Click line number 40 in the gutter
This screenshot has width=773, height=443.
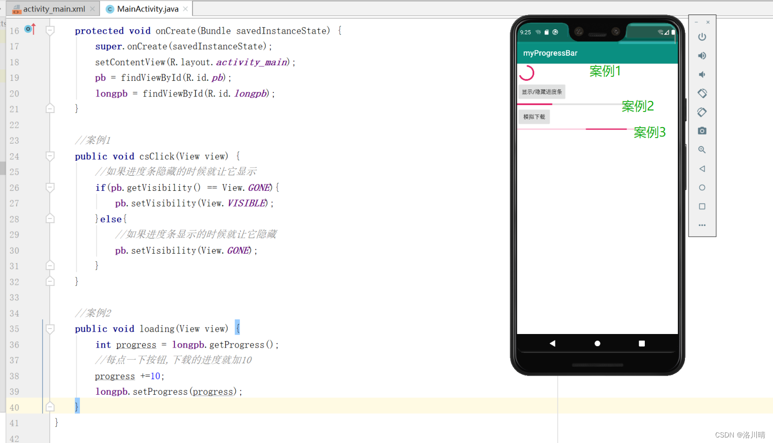click(x=14, y=406)
